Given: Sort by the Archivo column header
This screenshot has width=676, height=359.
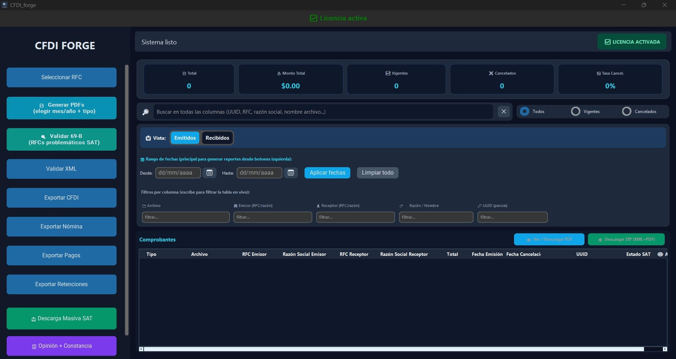Looking at the screenshot, I should coord(199,254).
